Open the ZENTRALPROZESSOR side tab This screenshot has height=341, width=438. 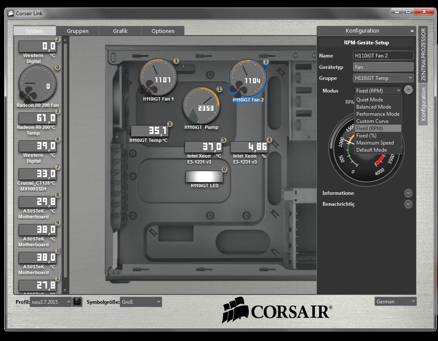(x=423, y=55)
